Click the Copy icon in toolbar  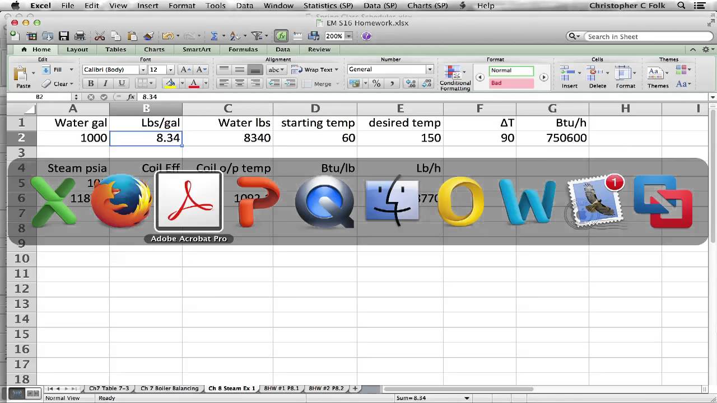tap(116, 36)
